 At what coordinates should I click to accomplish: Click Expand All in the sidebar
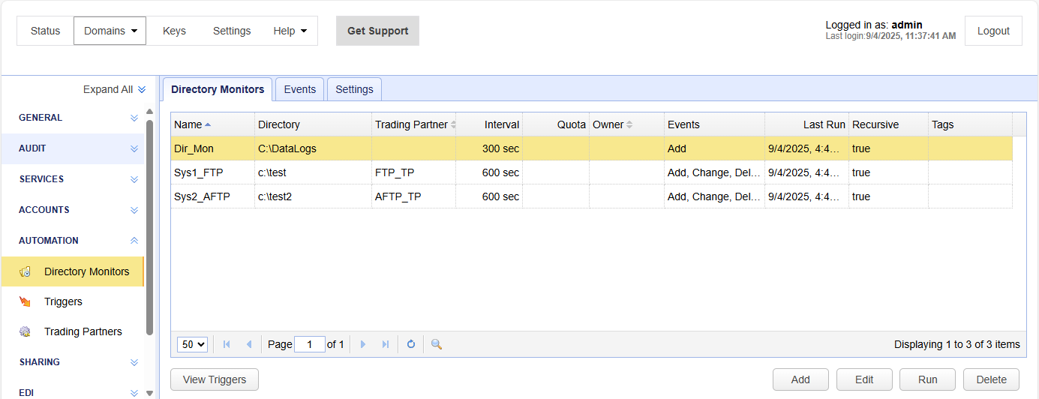(114, 89)
